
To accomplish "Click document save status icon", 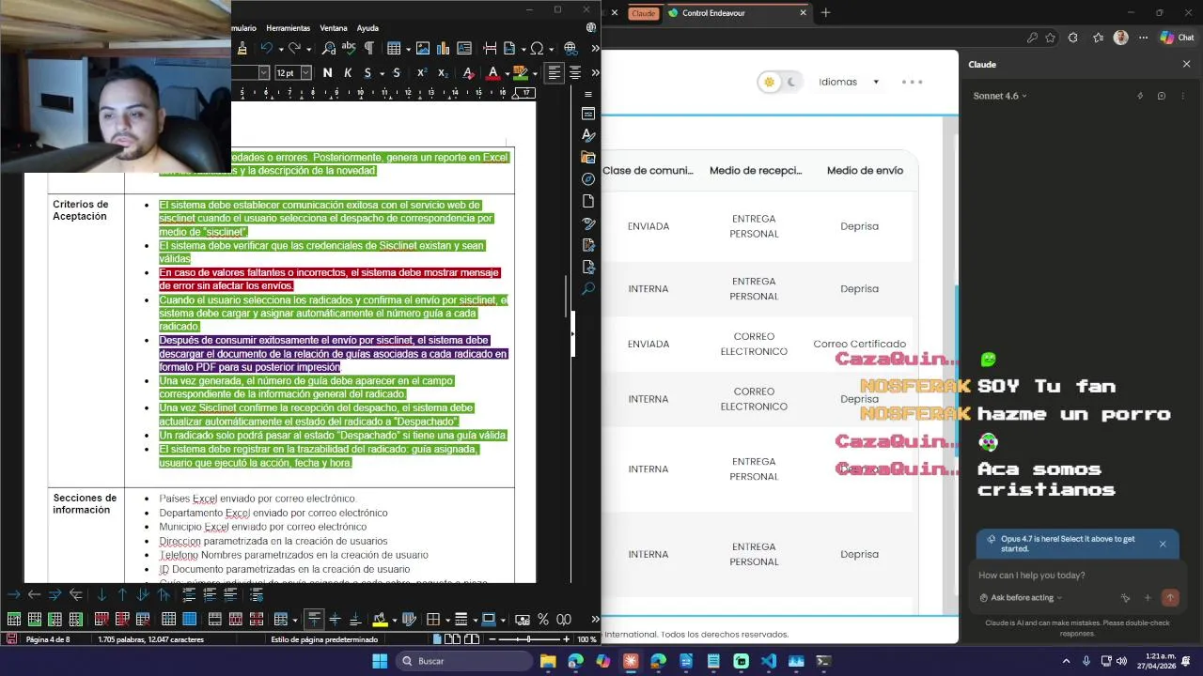I will pyautogui.click(x=11, y=639).
